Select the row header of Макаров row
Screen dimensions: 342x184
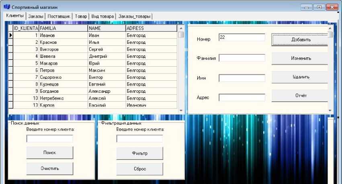[11, 63]
